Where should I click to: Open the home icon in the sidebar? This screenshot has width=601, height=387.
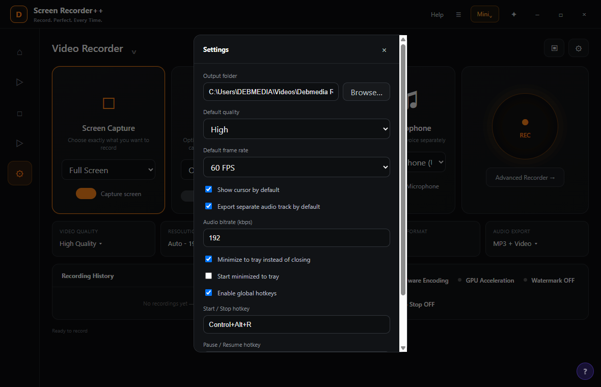point(19,52)
